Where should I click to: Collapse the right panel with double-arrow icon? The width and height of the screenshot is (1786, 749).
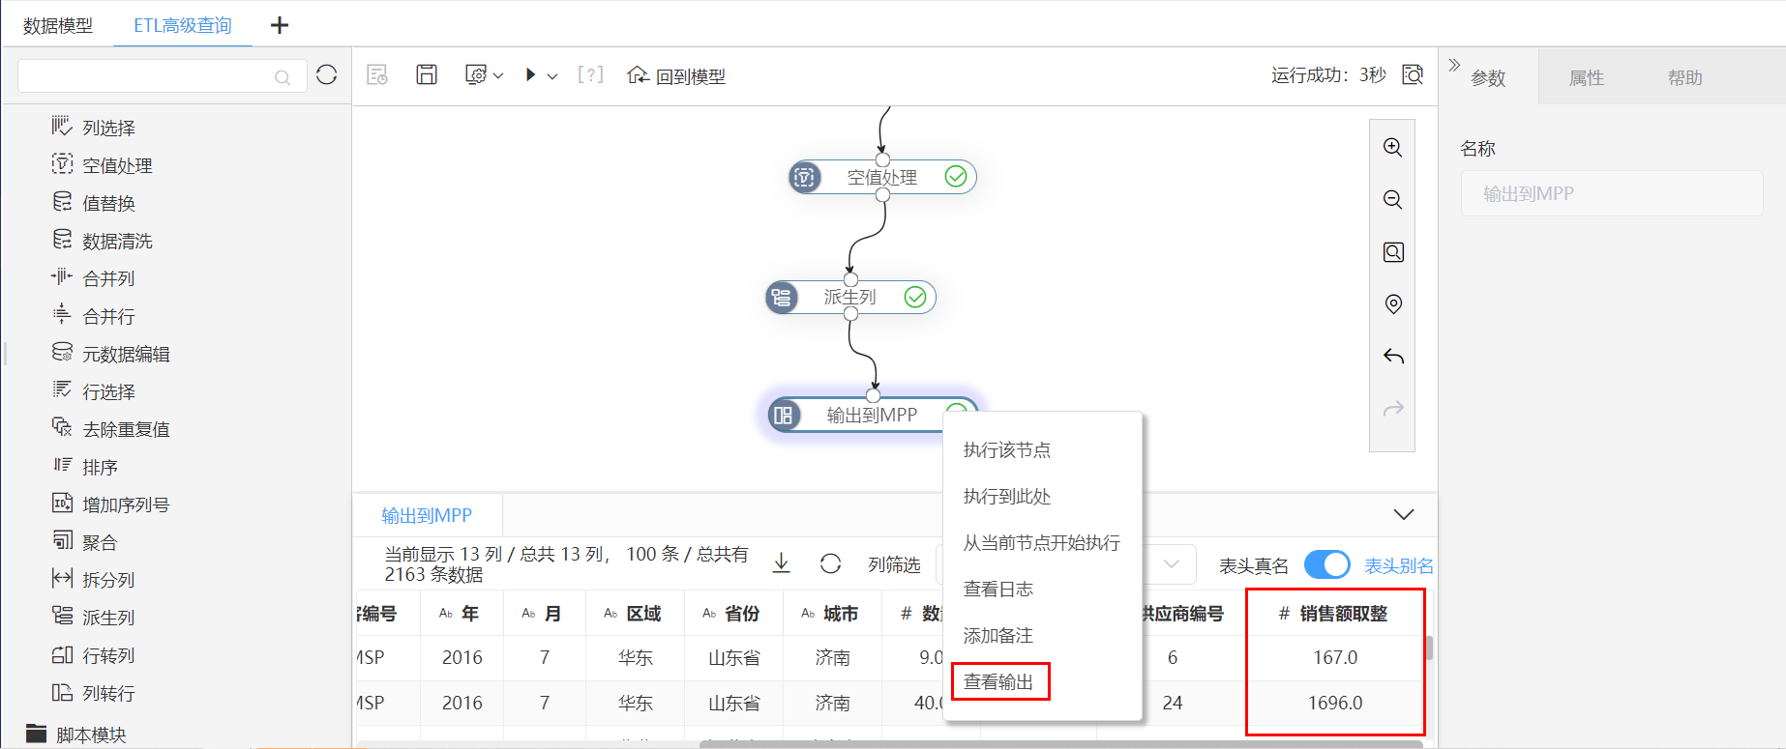click(1454, 65)
